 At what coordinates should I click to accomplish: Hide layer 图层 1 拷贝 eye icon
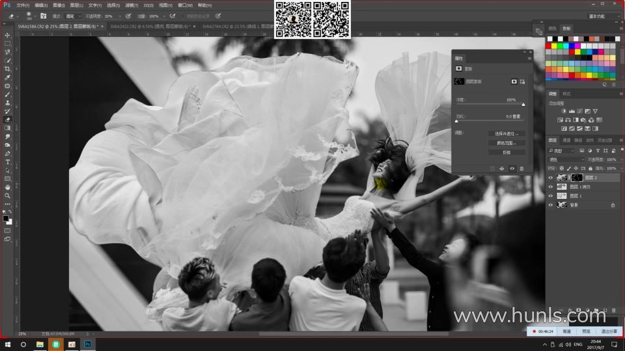coord(551,187)
